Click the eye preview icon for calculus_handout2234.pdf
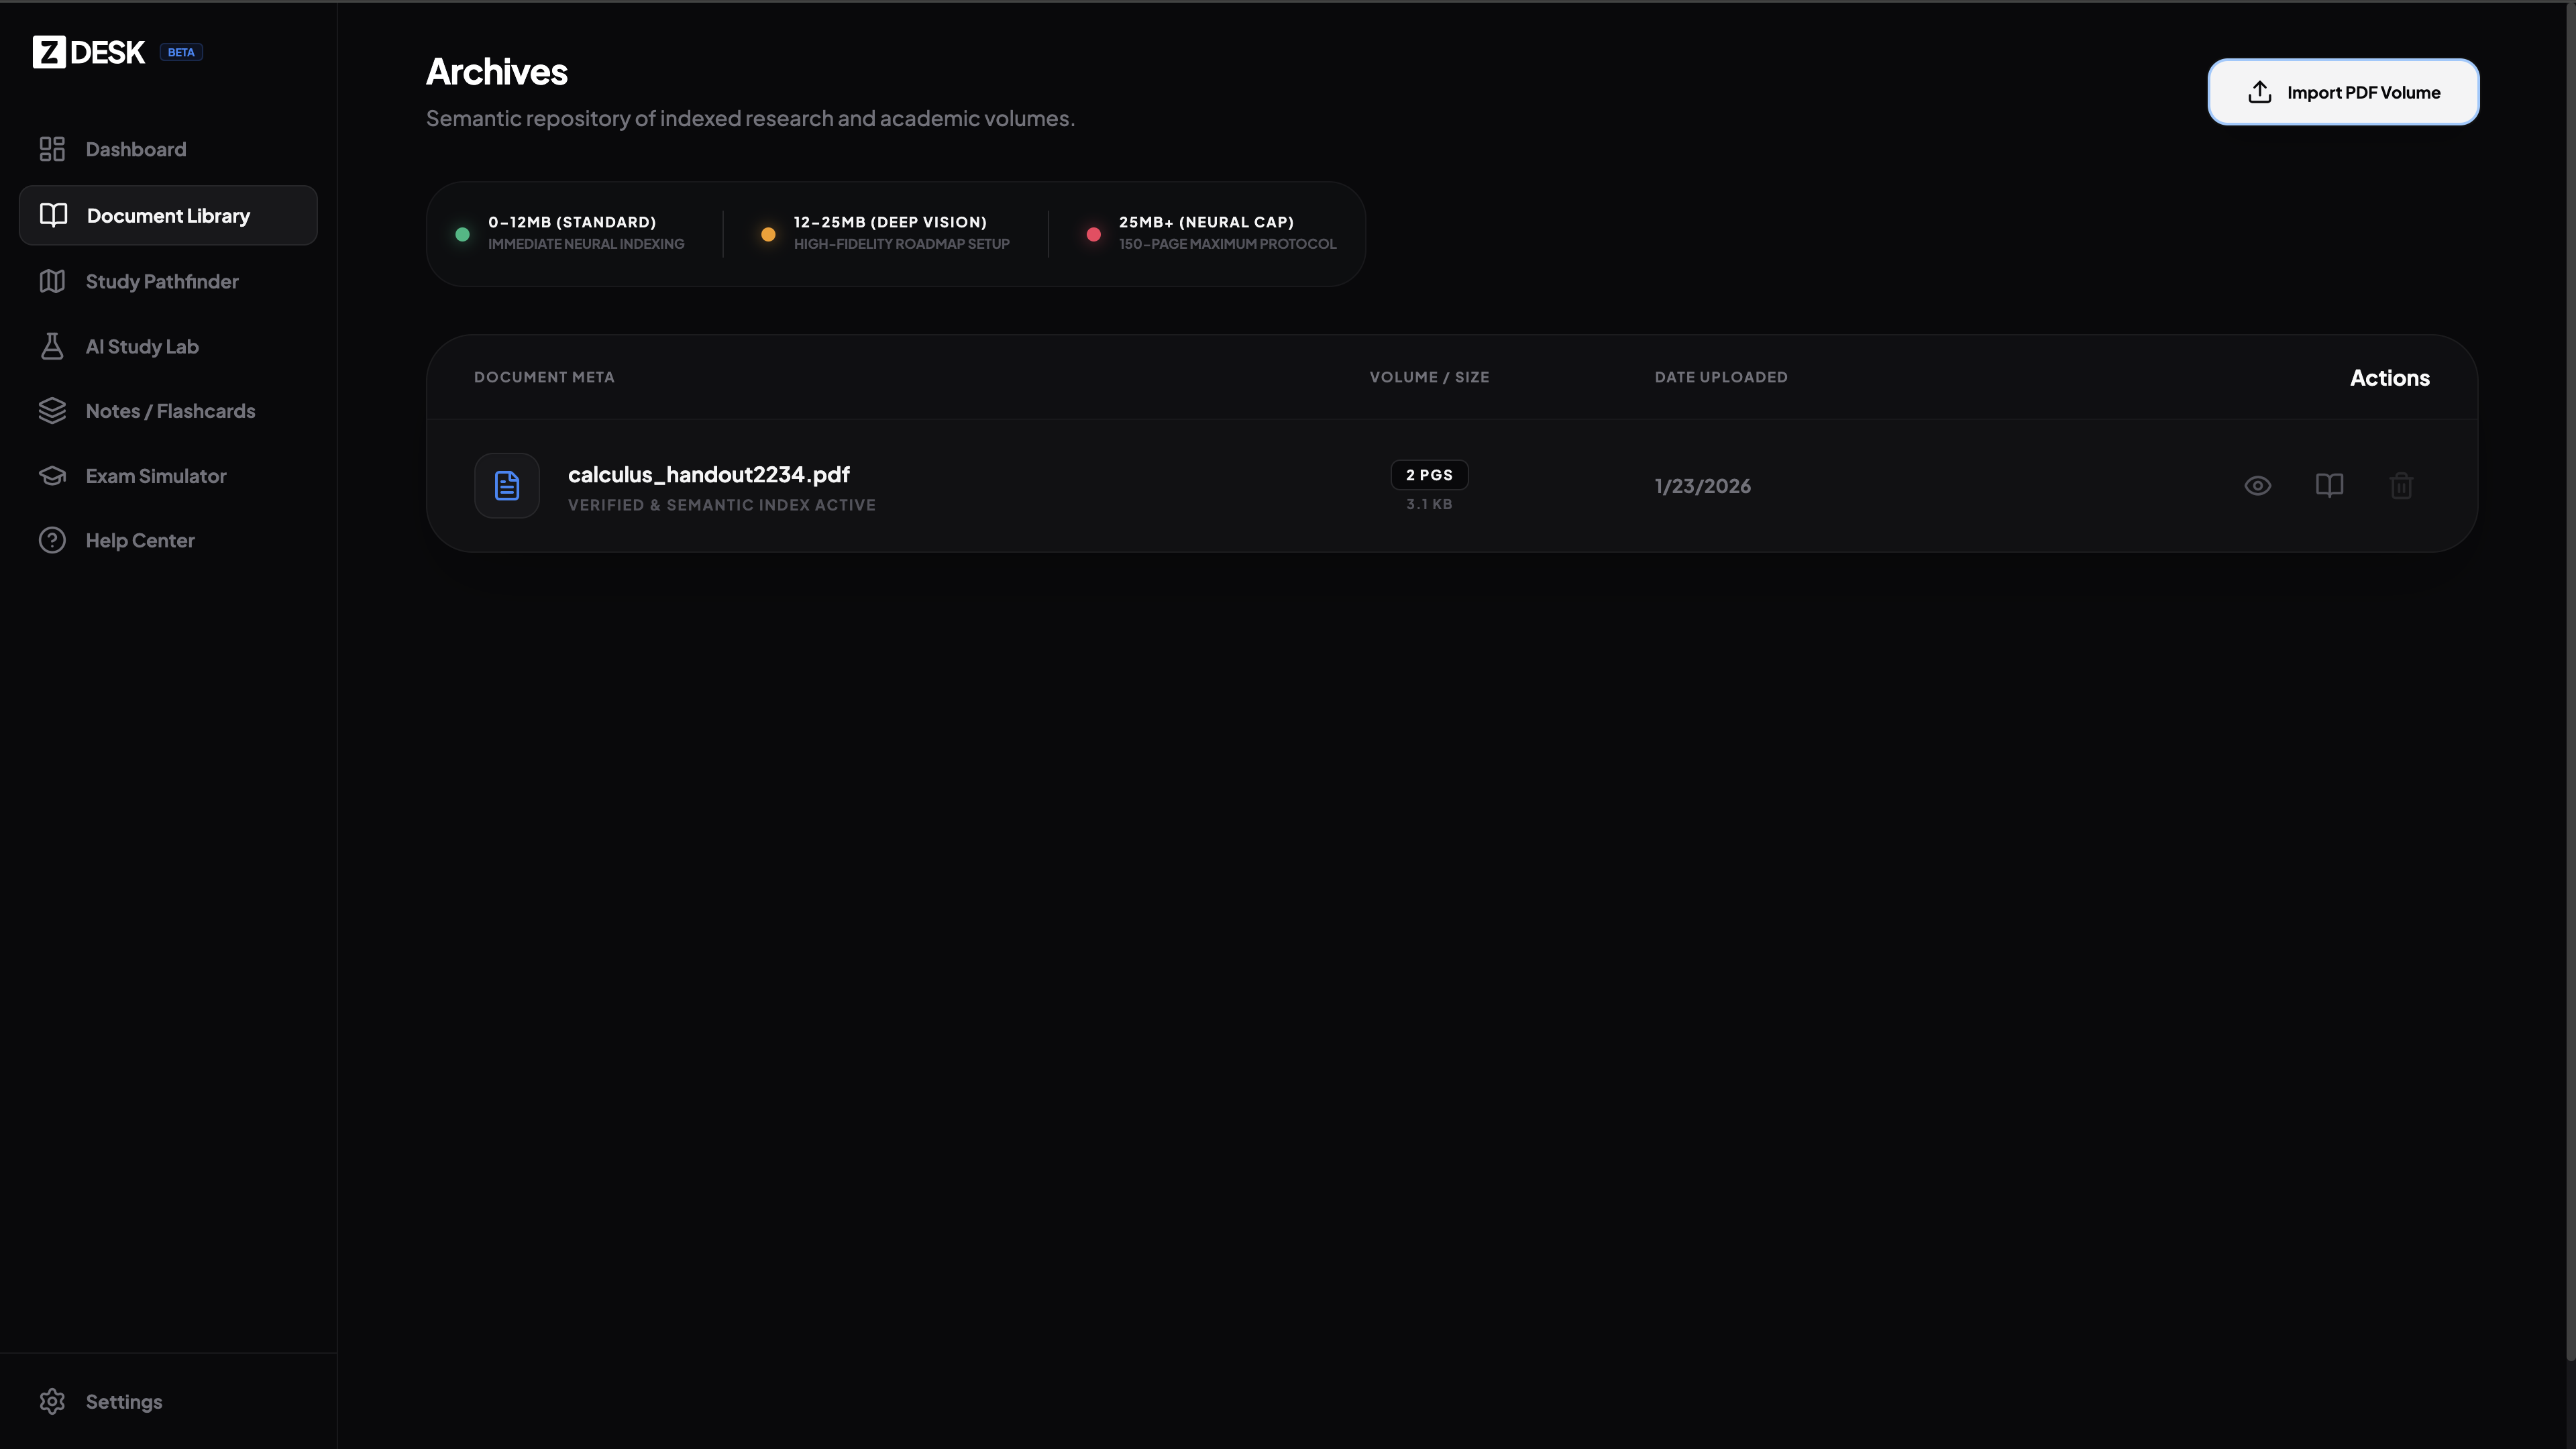The image size is (2576, 1449). coord(2257,486)
